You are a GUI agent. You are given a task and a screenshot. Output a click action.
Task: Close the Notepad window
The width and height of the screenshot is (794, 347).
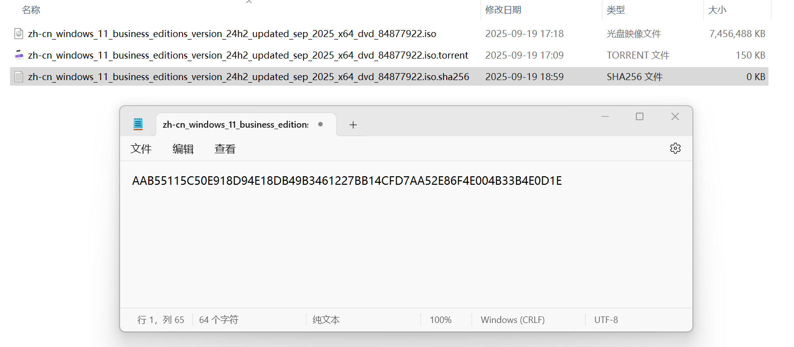(x=675, y=117)
